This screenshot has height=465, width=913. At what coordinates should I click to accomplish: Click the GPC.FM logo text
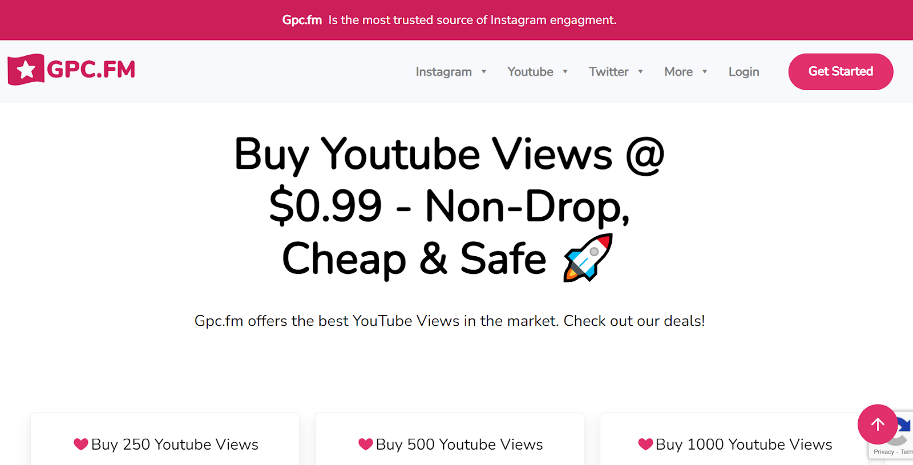91,70
